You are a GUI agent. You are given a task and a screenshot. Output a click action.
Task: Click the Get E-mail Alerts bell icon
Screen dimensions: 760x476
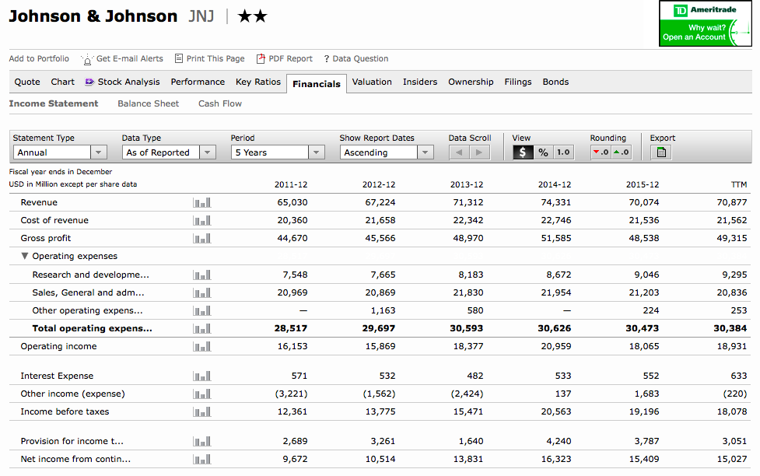coord(87,59)
